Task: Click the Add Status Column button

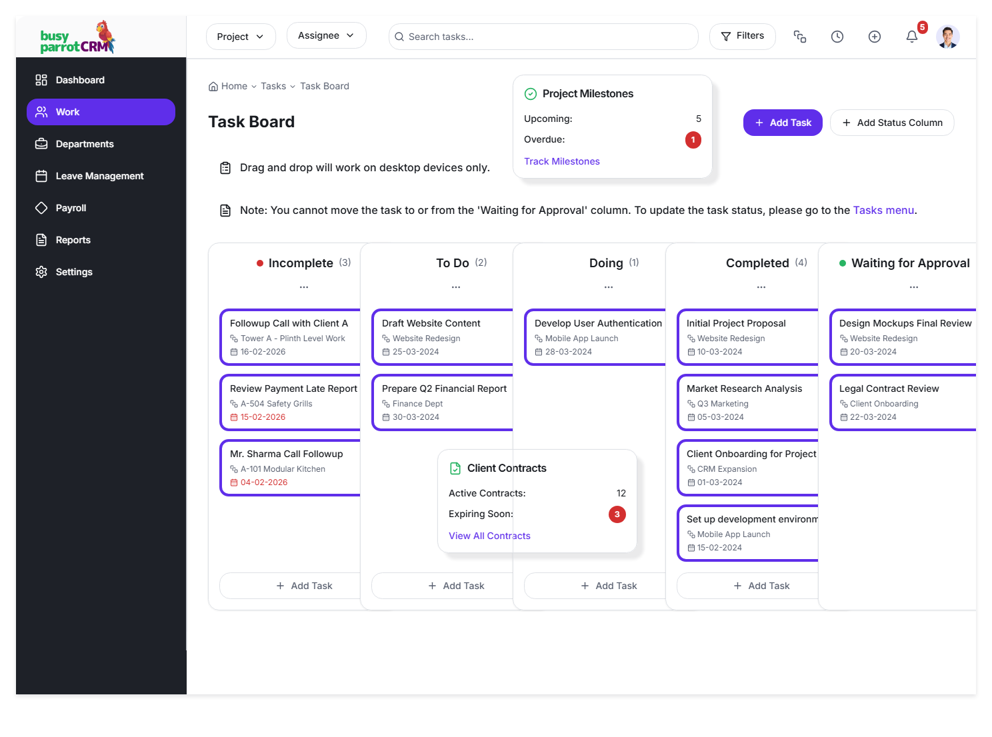Action: coord(892,123)
